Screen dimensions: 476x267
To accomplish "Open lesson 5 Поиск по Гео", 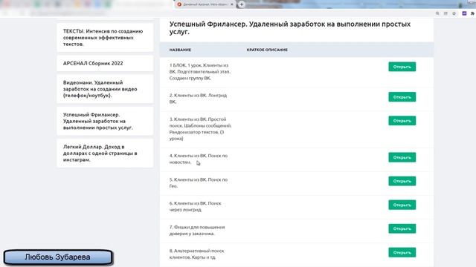I will [x=402, y=181].
